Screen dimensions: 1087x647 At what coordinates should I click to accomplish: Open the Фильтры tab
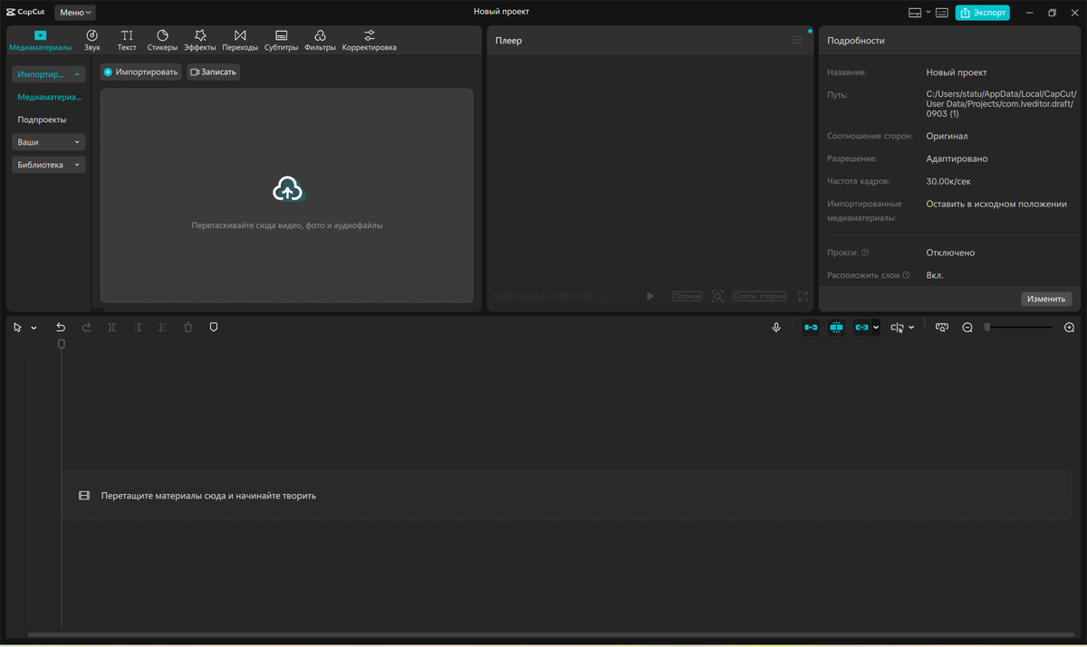click(x=321, y=41)
